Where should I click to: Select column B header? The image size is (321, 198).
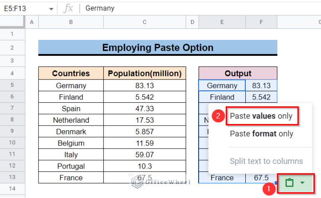tap(71, 22)
